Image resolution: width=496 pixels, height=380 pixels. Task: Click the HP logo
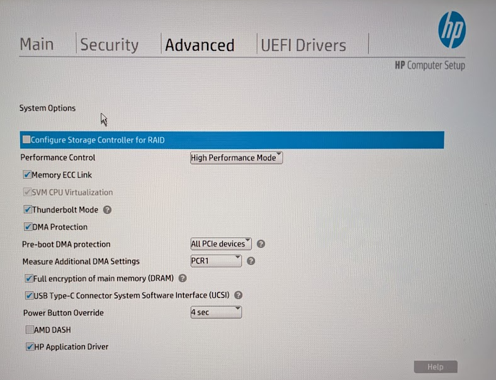[452, 30]
